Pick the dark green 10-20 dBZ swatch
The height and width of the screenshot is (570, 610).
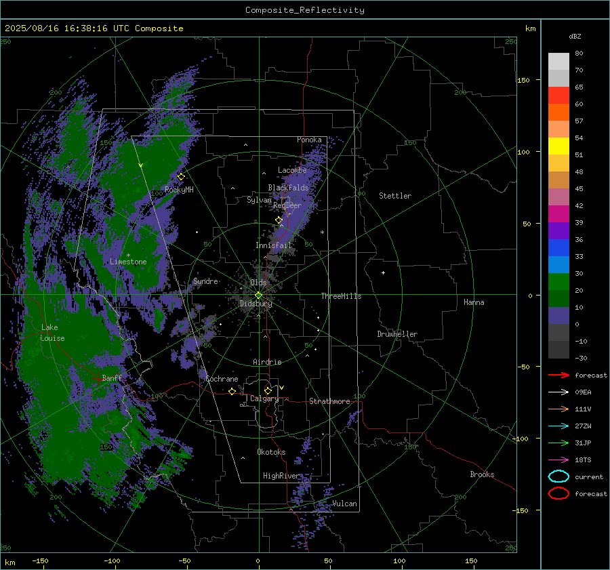click(558, 298)
